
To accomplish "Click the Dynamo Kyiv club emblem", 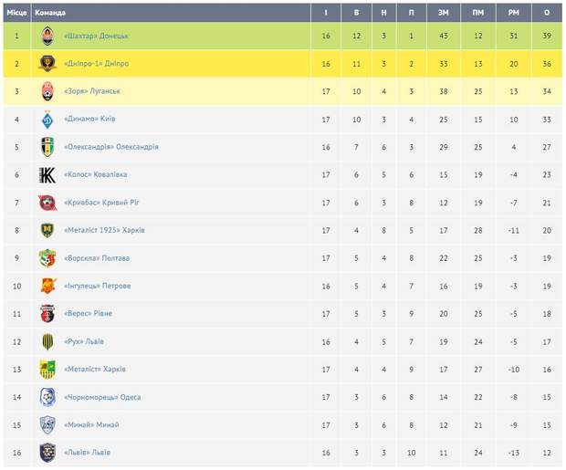I will point(47,119).
